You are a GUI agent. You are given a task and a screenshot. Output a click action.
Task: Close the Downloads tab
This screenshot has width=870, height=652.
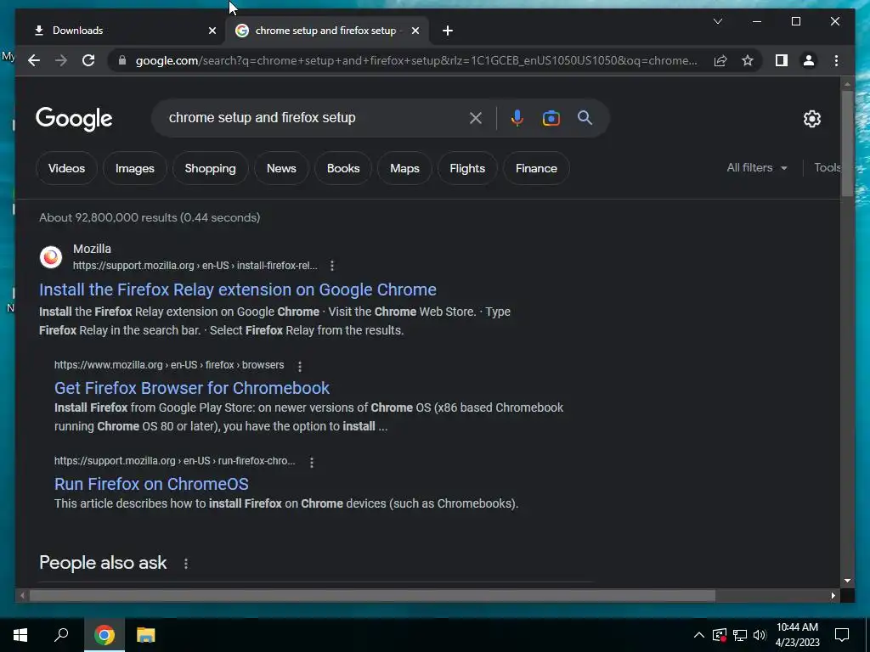[212, 31]
